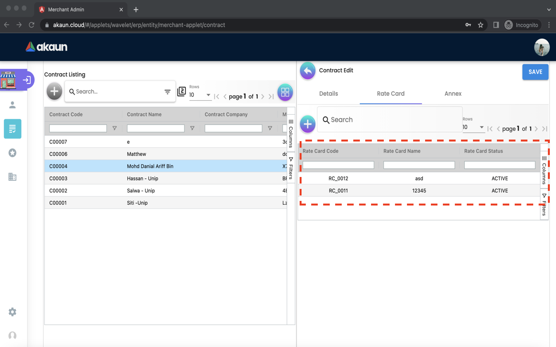Open the settings gear in the sidebar
The height and width of the screenshot is (347, 556).
coord(12,312)
